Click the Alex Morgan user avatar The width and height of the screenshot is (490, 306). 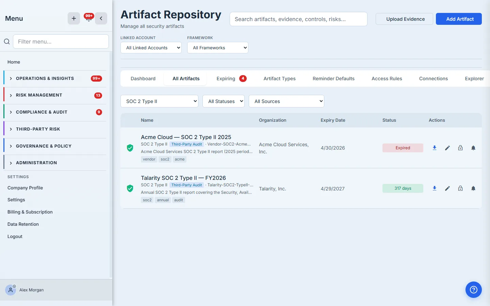click(x=11, y=290)
